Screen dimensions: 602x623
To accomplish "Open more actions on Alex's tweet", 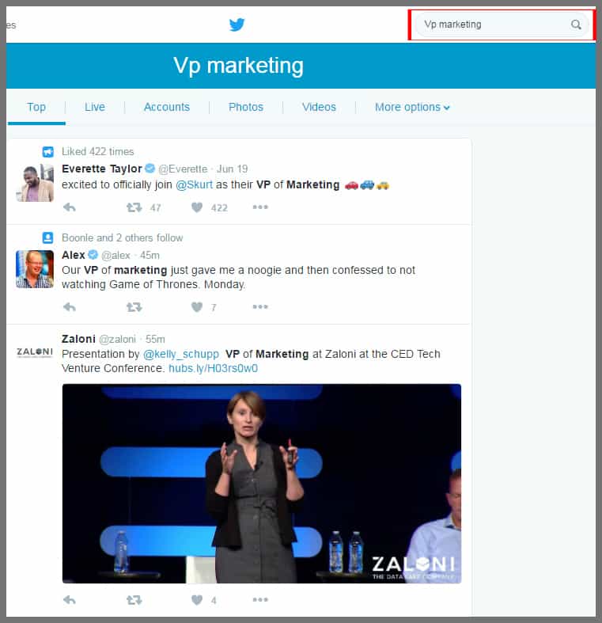I will coord(260,307).
